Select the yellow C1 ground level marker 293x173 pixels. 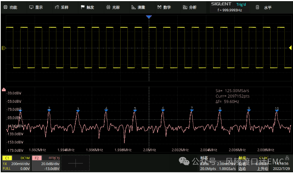coord(4,48)
